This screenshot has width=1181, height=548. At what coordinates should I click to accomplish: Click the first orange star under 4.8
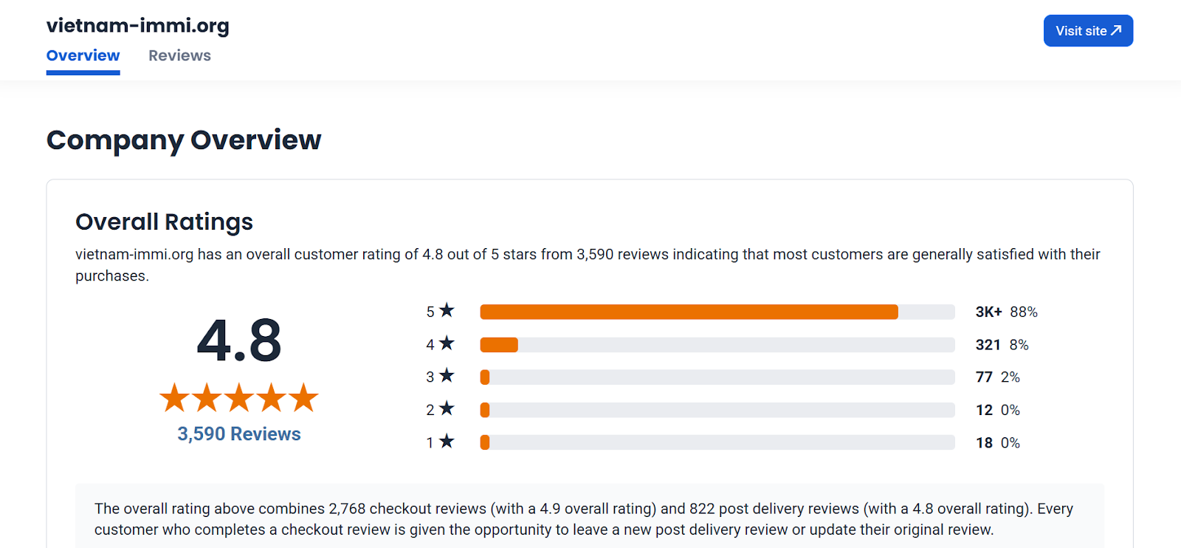pos(174,397)
